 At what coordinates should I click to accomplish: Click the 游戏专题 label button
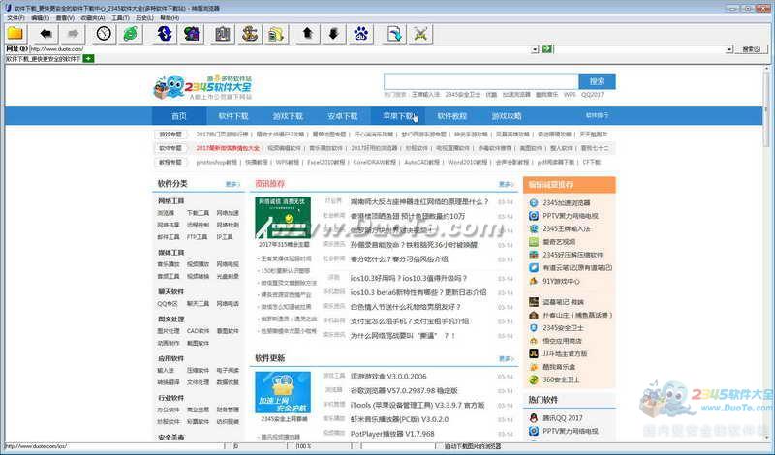pyautogui.click(x=170, y=135)
